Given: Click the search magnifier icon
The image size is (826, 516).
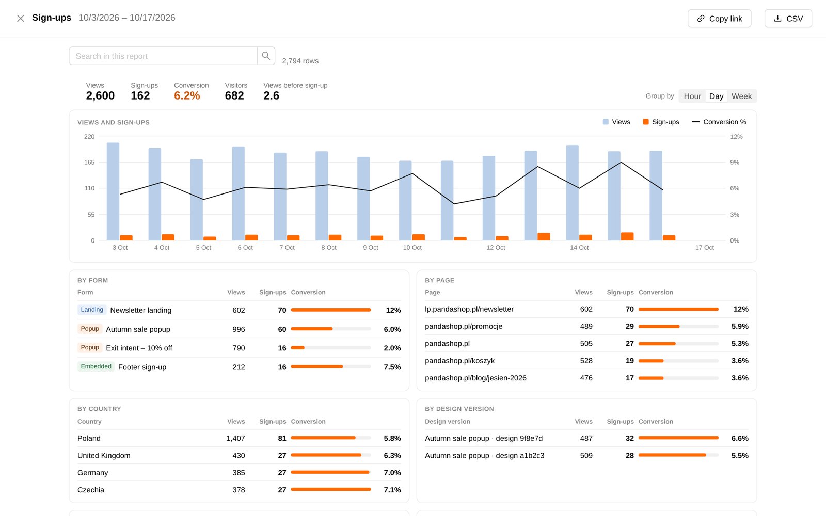Looking at the screenshot, I should pos(266,56).
